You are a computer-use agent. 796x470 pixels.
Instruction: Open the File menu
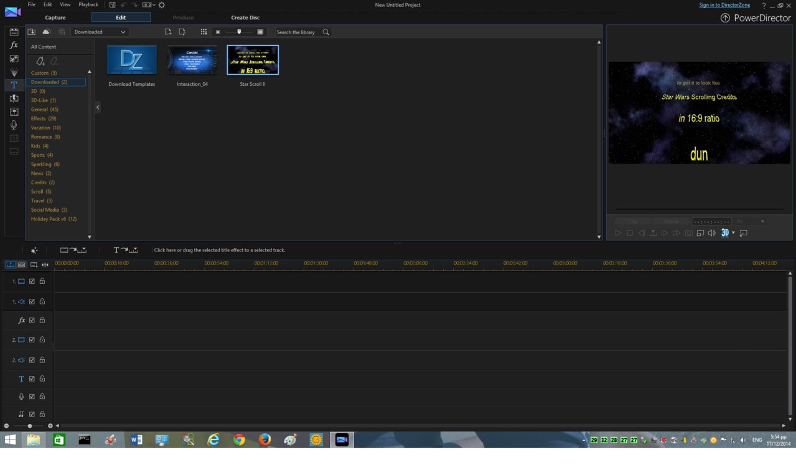click(x=31, y=5)
